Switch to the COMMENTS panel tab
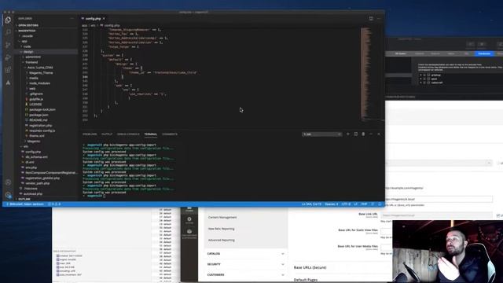Image resolution: width=503 pixels, height=283 pixels. coord(170,134)
